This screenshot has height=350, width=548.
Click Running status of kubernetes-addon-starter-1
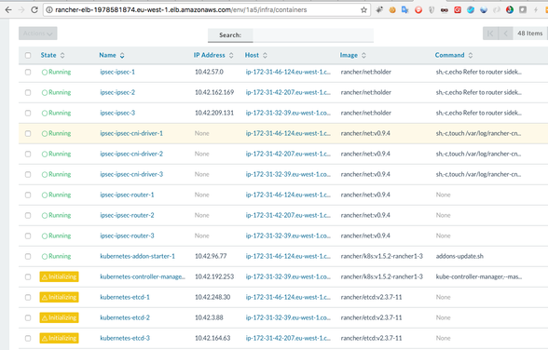[56, 256]
